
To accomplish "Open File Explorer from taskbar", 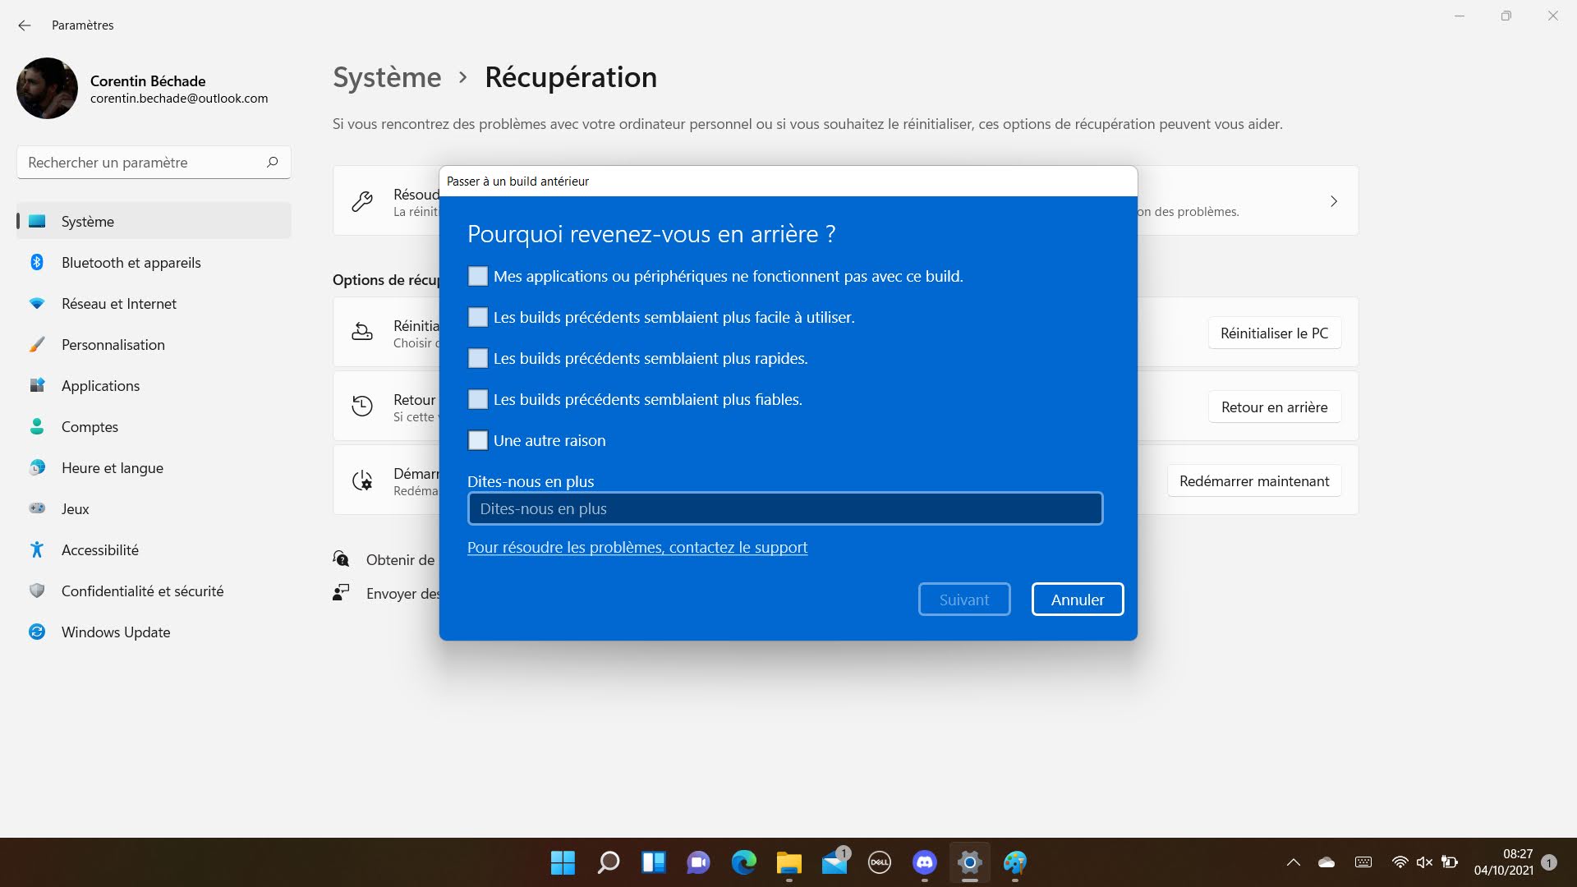I will [788, 862].
